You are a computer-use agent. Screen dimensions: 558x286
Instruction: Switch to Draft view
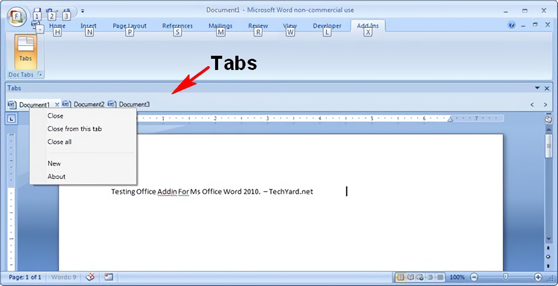coord(440,277)
